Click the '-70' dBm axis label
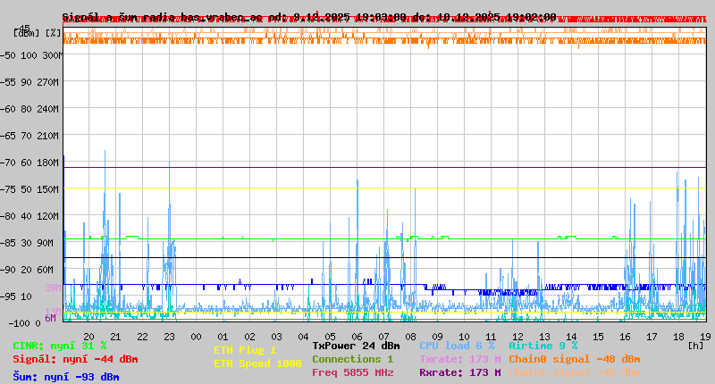Viewport: 715px width, 384px height. click(8, 163)
